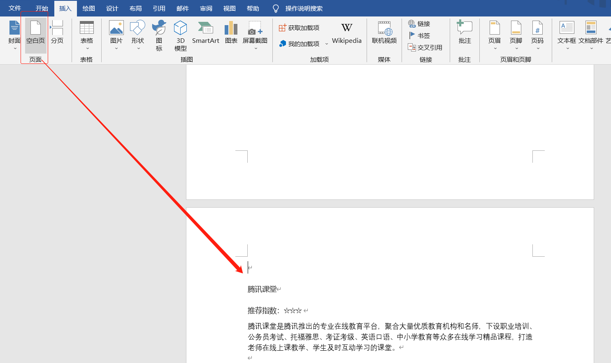Image resolution: width=611 pixels, height=363 pixels.
Task: Switch to the 布局 Layout tab
Action: coord(135,8)
